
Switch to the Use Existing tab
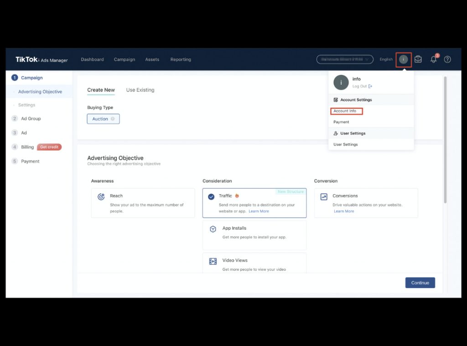140,90
